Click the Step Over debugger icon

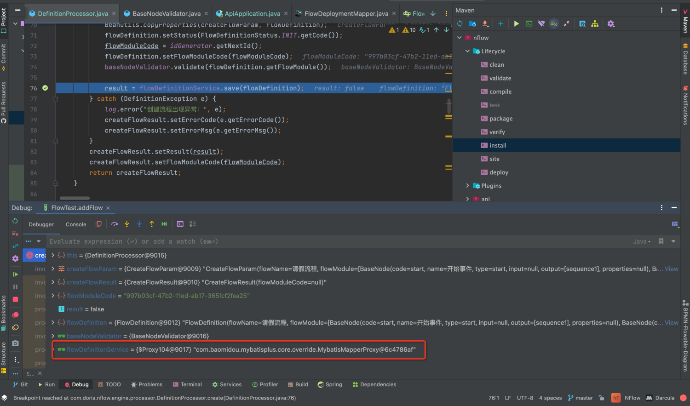coord(115,224)
